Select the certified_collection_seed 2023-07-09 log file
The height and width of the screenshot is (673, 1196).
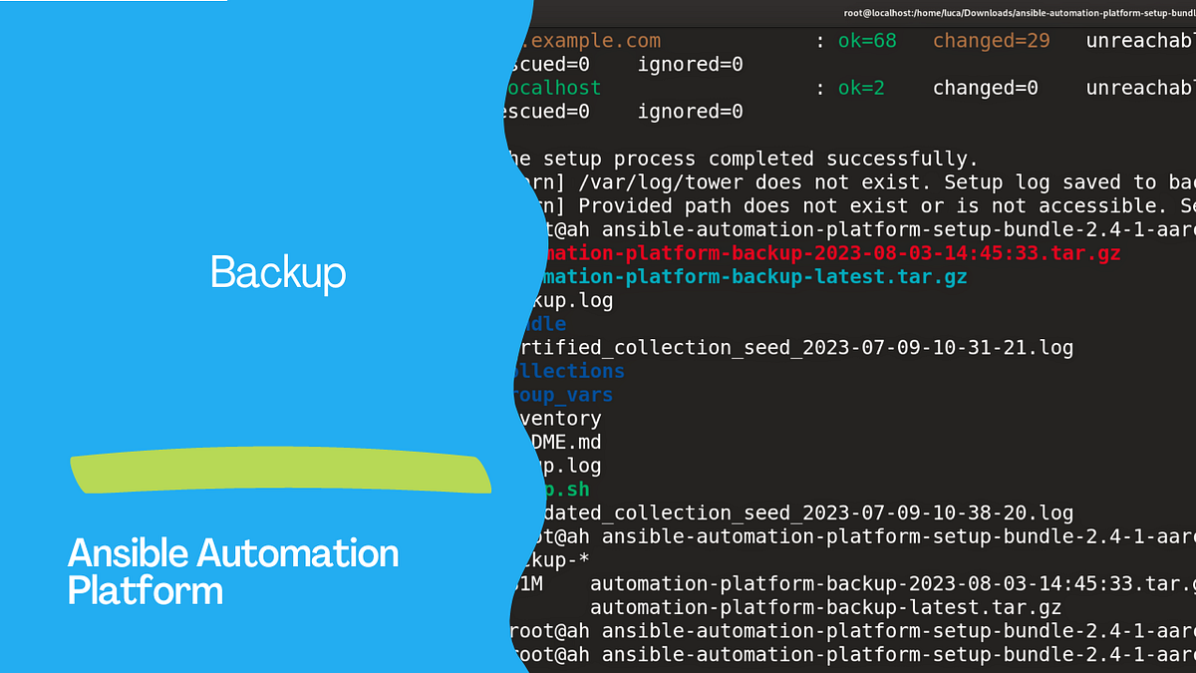787,347
